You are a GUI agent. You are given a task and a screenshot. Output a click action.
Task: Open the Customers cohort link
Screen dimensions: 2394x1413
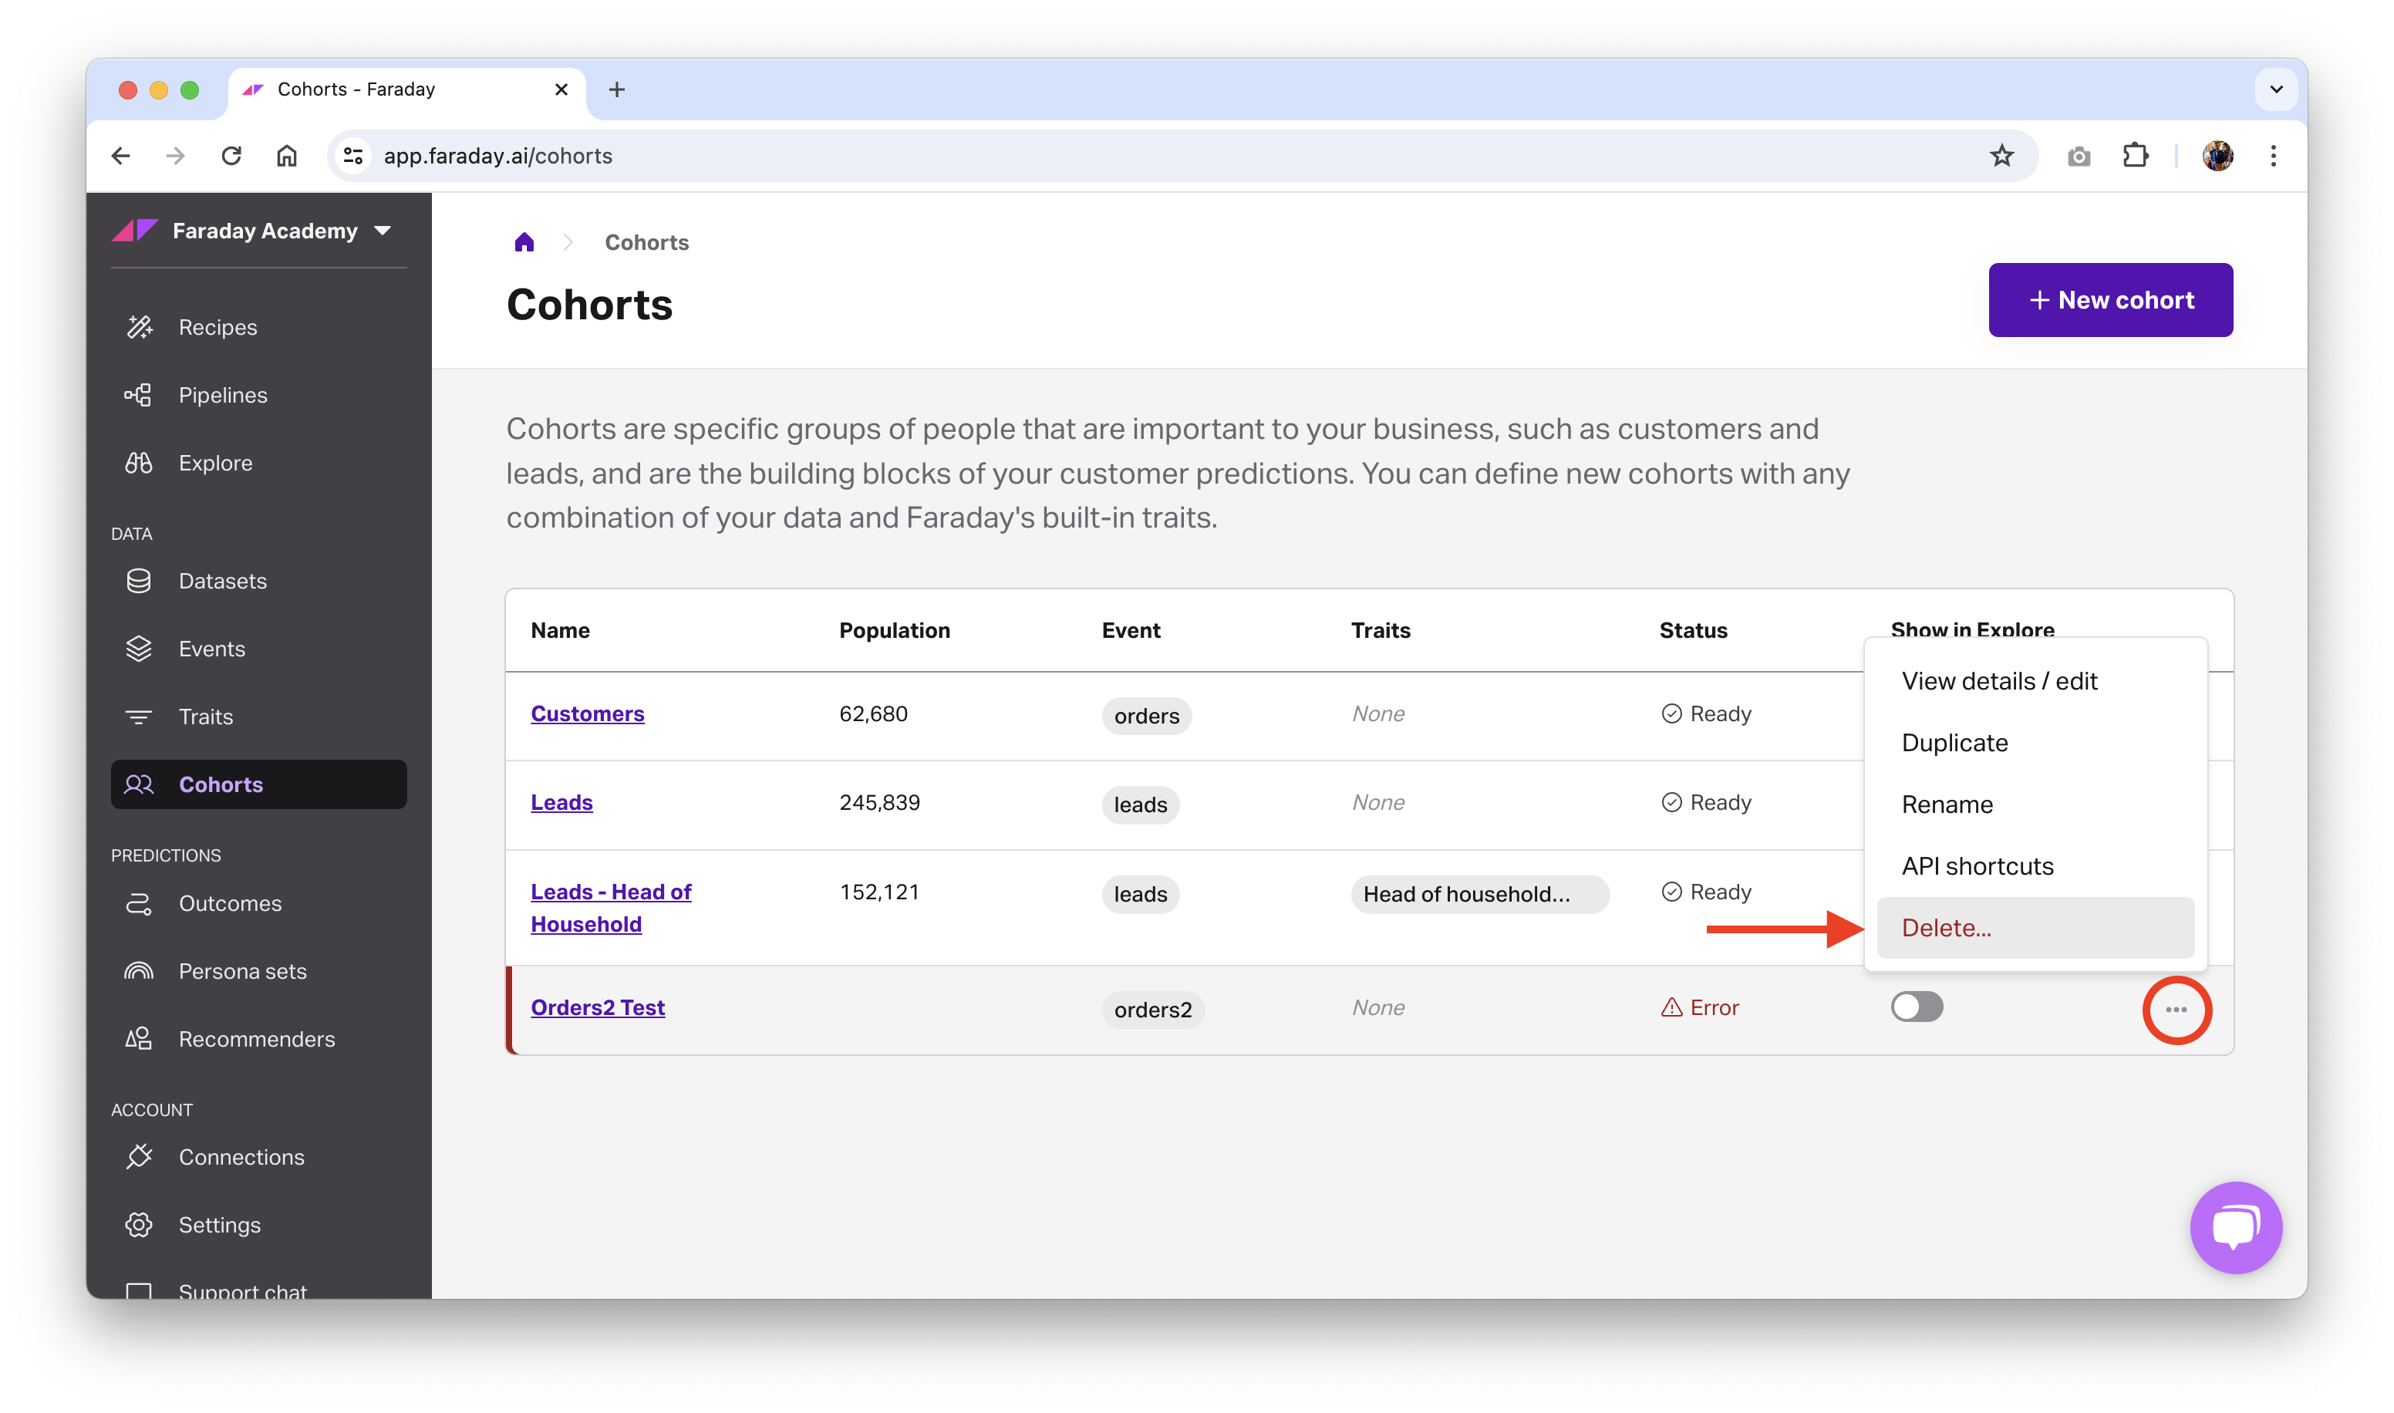(587, 713)
